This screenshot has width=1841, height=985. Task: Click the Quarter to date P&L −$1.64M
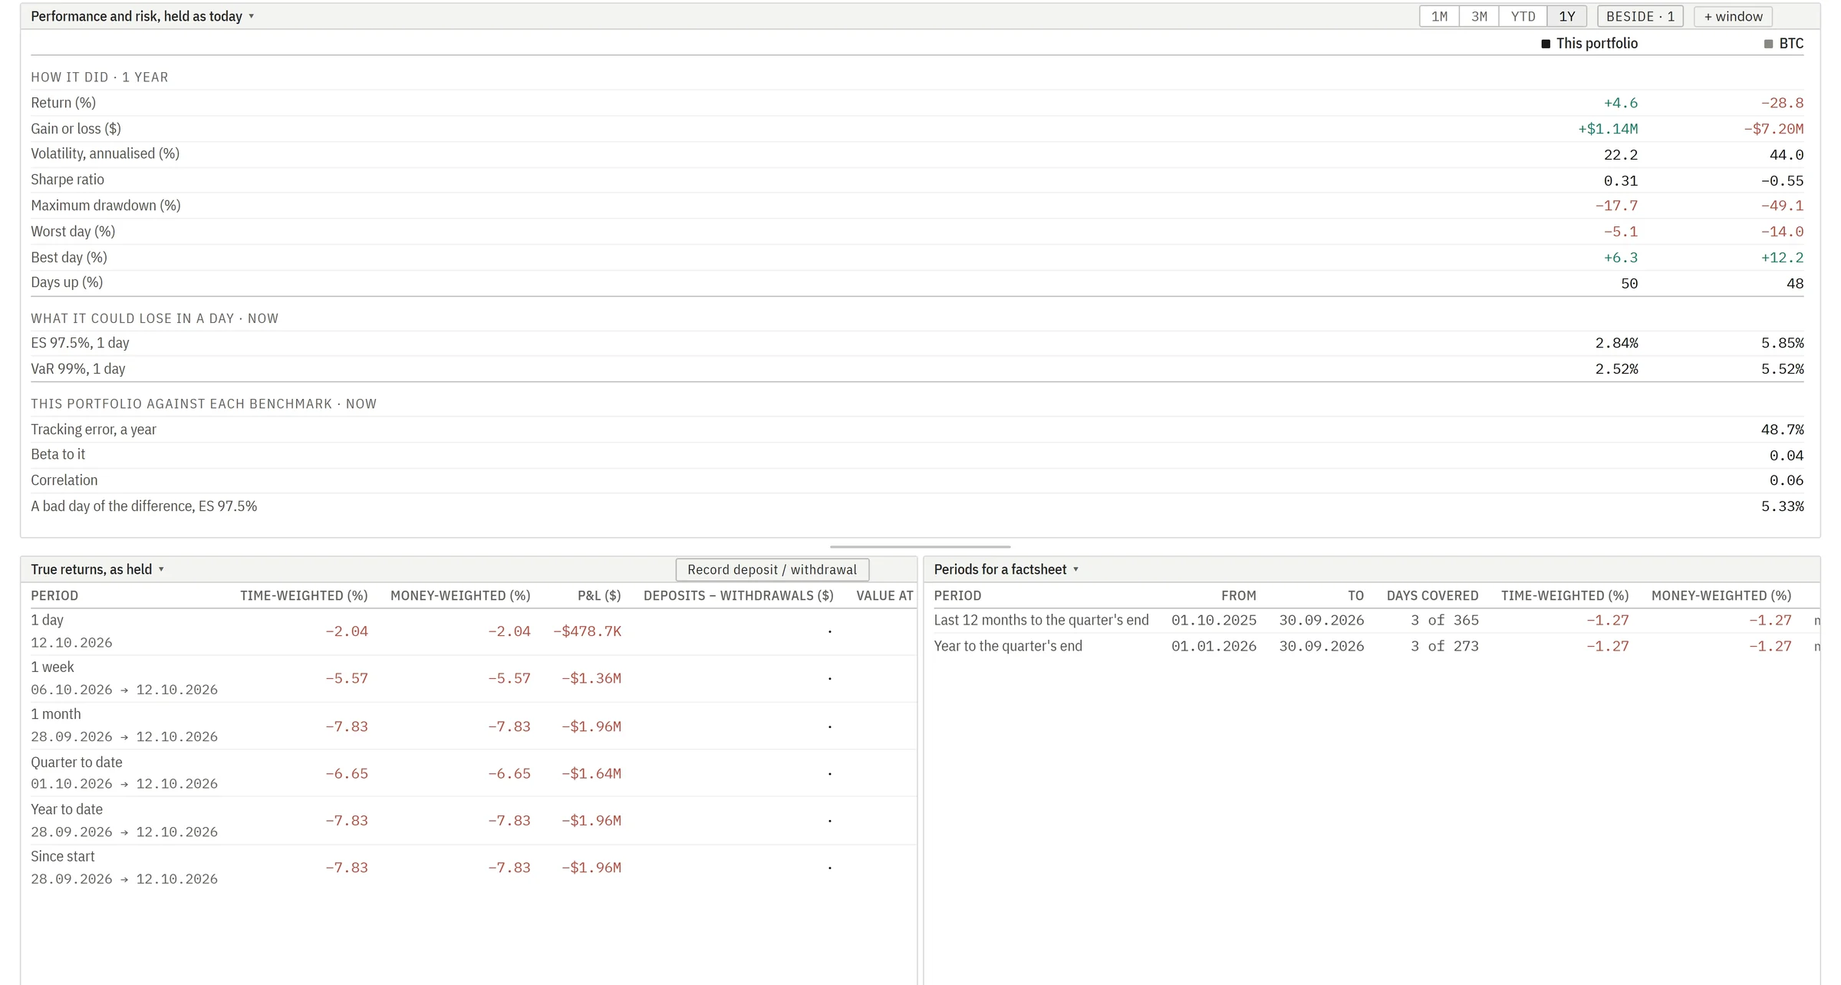tap(591, 773)
